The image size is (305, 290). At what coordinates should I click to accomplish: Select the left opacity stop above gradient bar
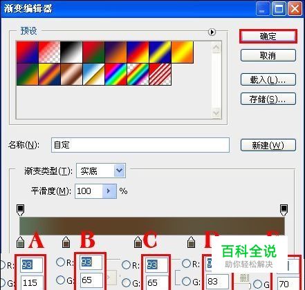(21, 210)
